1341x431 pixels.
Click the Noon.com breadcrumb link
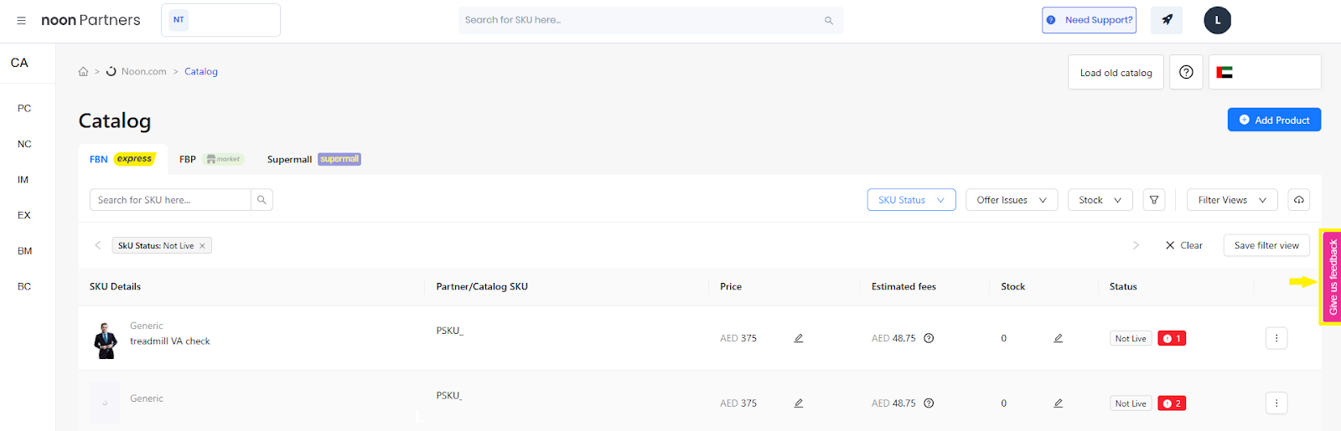(x=143, y=72)
